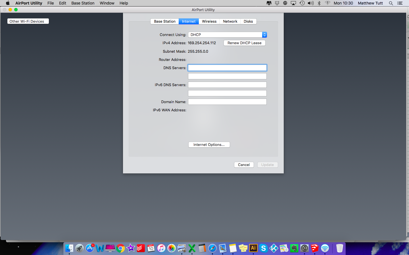Click the Other Wi-Fi Devices button
The height and width of the screenshot is (255, 409).
[x=28, y=22]
